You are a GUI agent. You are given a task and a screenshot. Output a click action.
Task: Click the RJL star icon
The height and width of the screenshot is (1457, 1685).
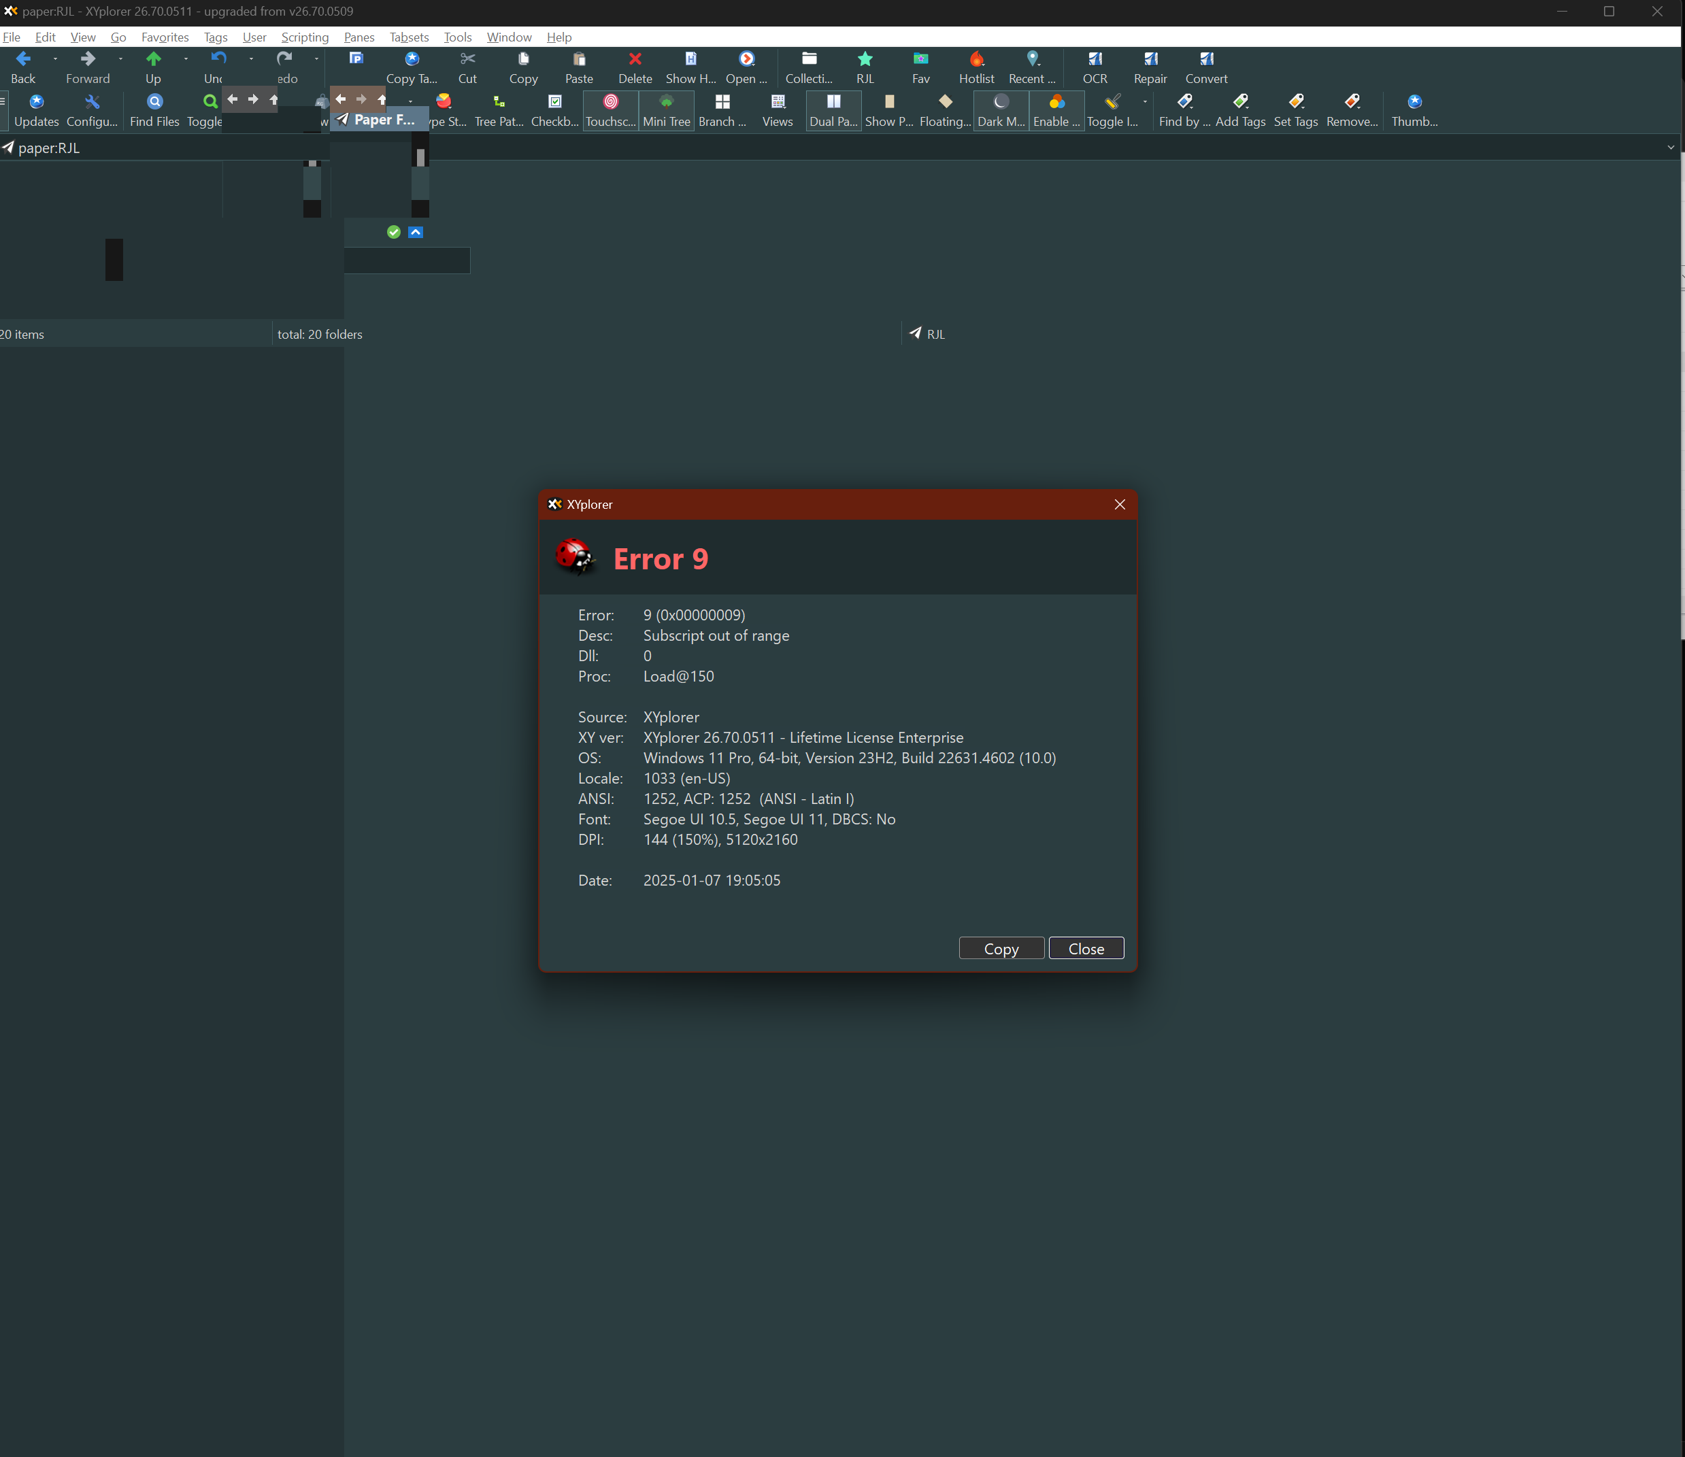point(865,59)
